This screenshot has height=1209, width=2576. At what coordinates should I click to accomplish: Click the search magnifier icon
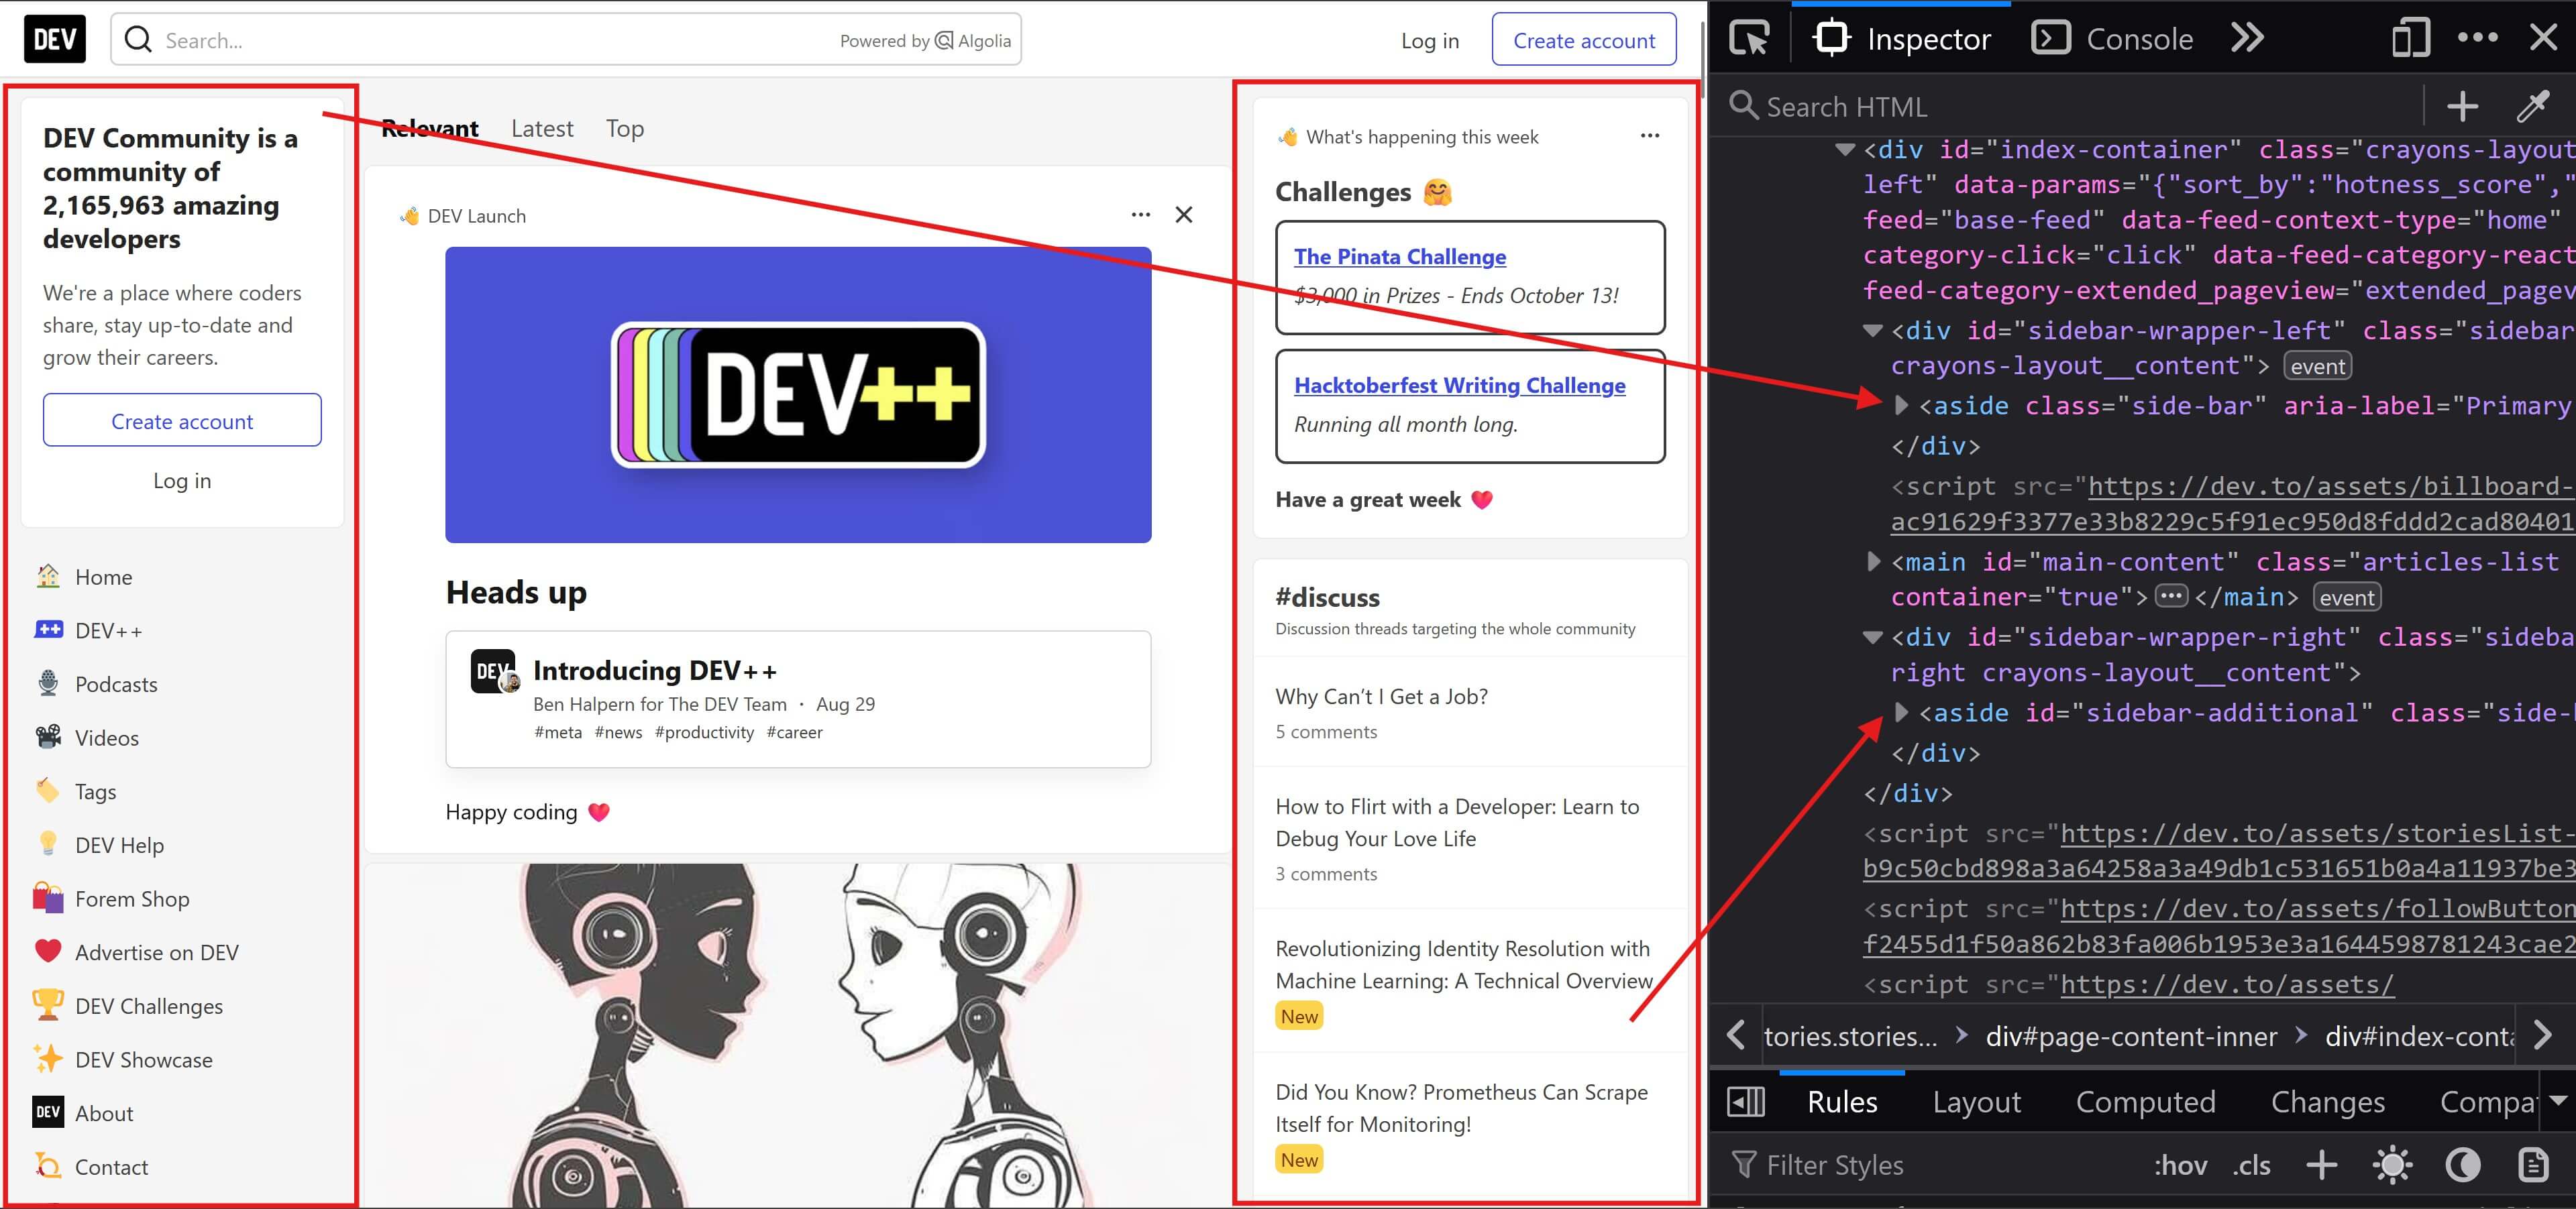138,40
